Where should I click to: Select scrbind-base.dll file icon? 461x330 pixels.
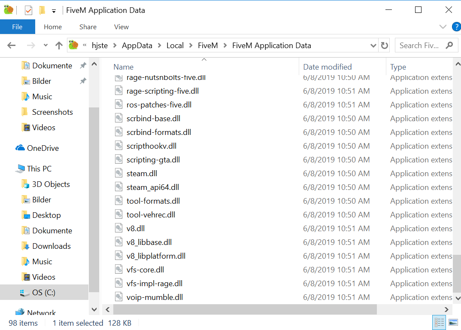coord(119,118)
